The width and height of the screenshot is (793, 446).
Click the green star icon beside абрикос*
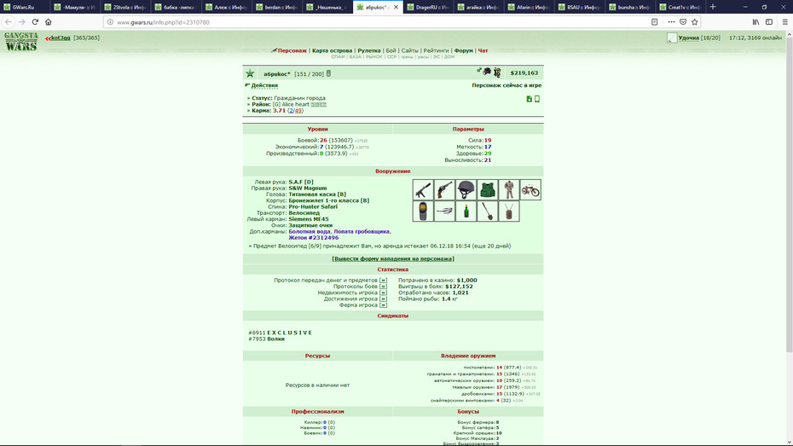[x=250, y=74]
